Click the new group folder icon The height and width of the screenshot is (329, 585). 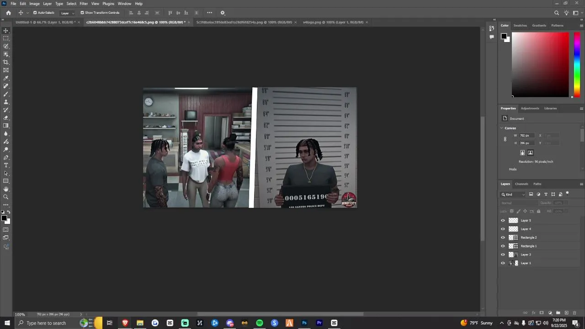tap(558, 313)
